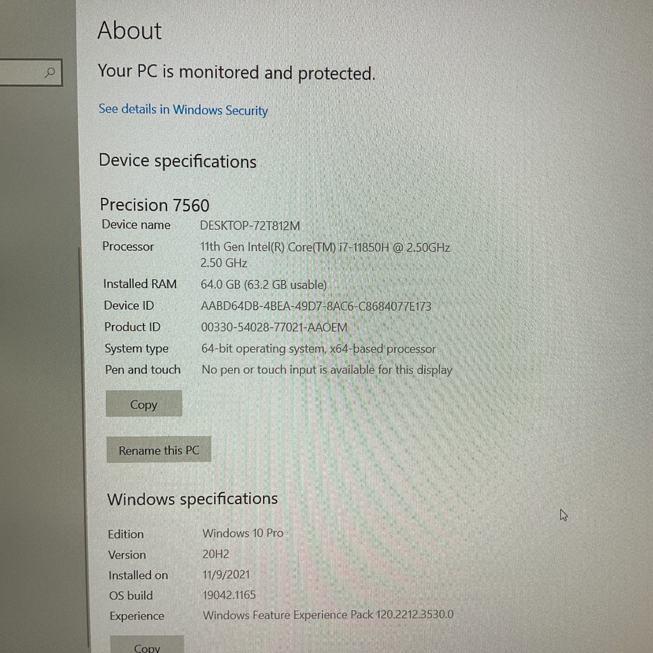
Task: Click the Experience label
Action: click(137, 616)
